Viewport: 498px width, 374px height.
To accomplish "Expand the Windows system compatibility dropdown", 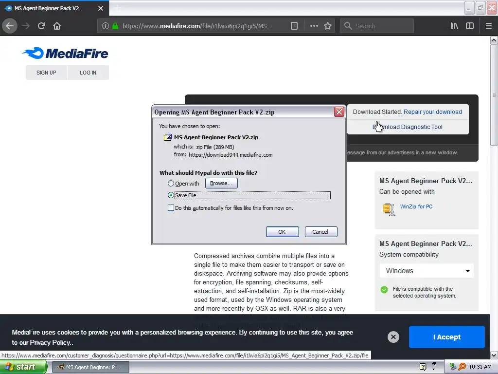I will pyautogui.click(x=427, y=271).
